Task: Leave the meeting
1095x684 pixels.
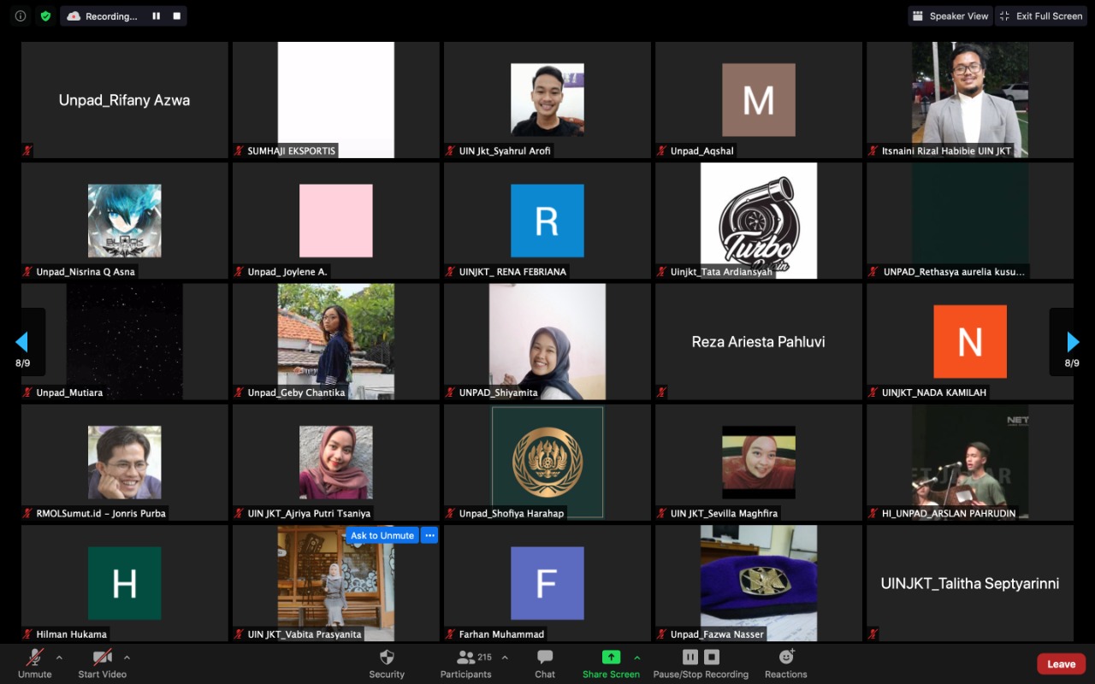Action: click(1061, 664)
